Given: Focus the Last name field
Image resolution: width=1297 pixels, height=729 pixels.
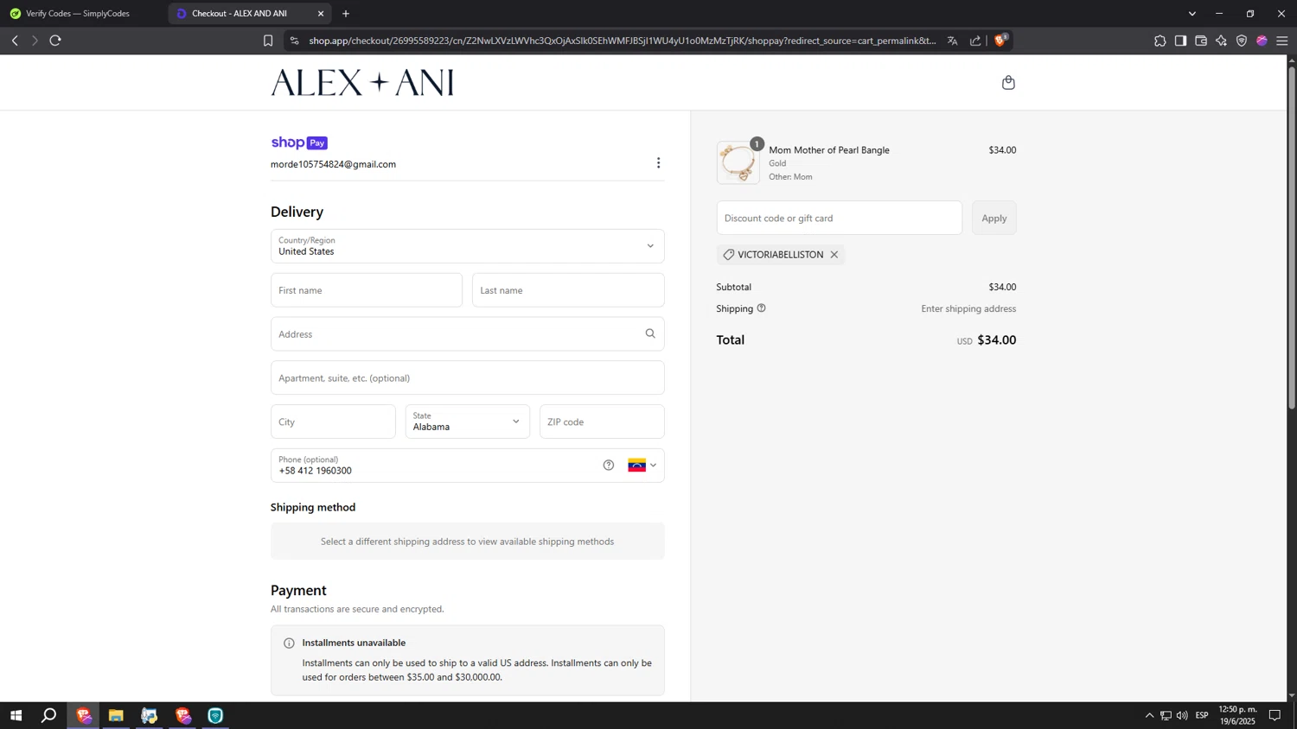Looking at the screenshot, I should tap(568, 290).
